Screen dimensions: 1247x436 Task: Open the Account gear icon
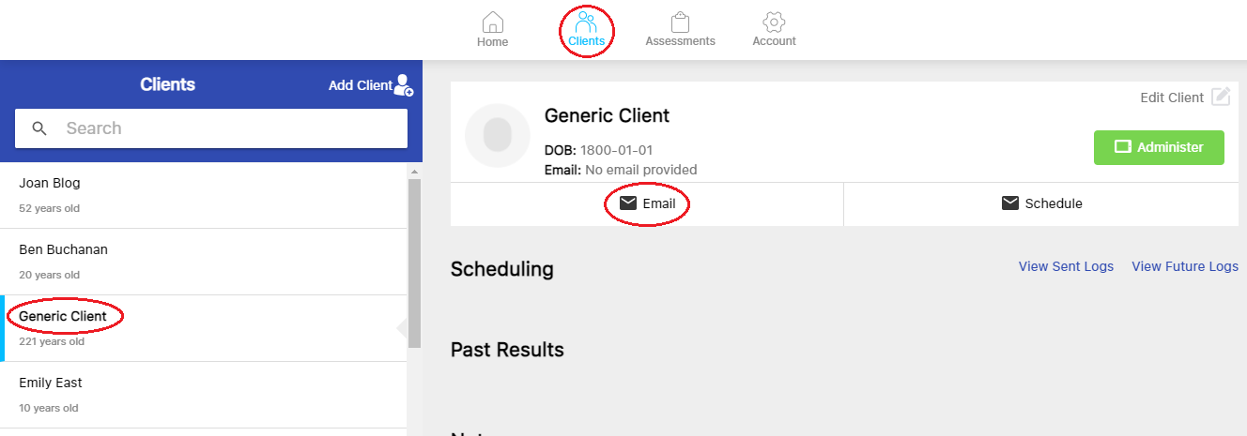(774, 22)
